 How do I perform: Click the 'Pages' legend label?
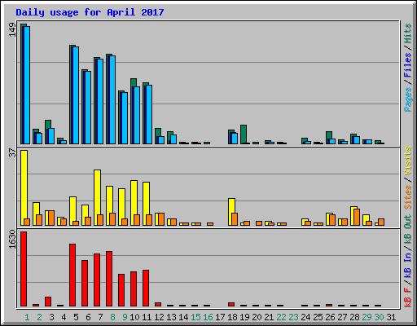click(407, 99)
